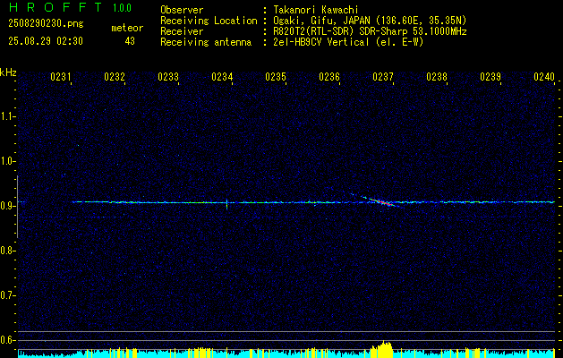Click time axis label 0239
The height and width of the screenshot is (358, 563).
pyautogui.click(x=490, y=77)
